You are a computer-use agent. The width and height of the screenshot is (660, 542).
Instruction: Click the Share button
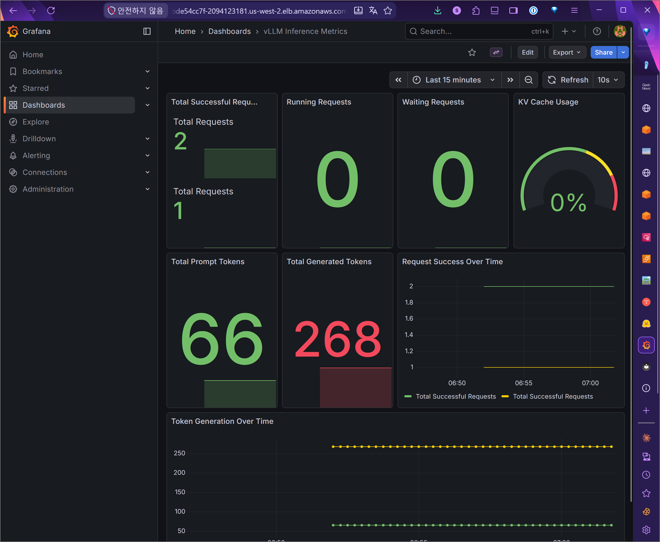[604, 53]
